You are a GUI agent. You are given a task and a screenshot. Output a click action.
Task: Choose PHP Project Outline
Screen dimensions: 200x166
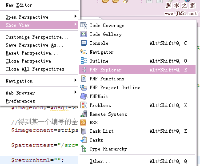(137, 87)
